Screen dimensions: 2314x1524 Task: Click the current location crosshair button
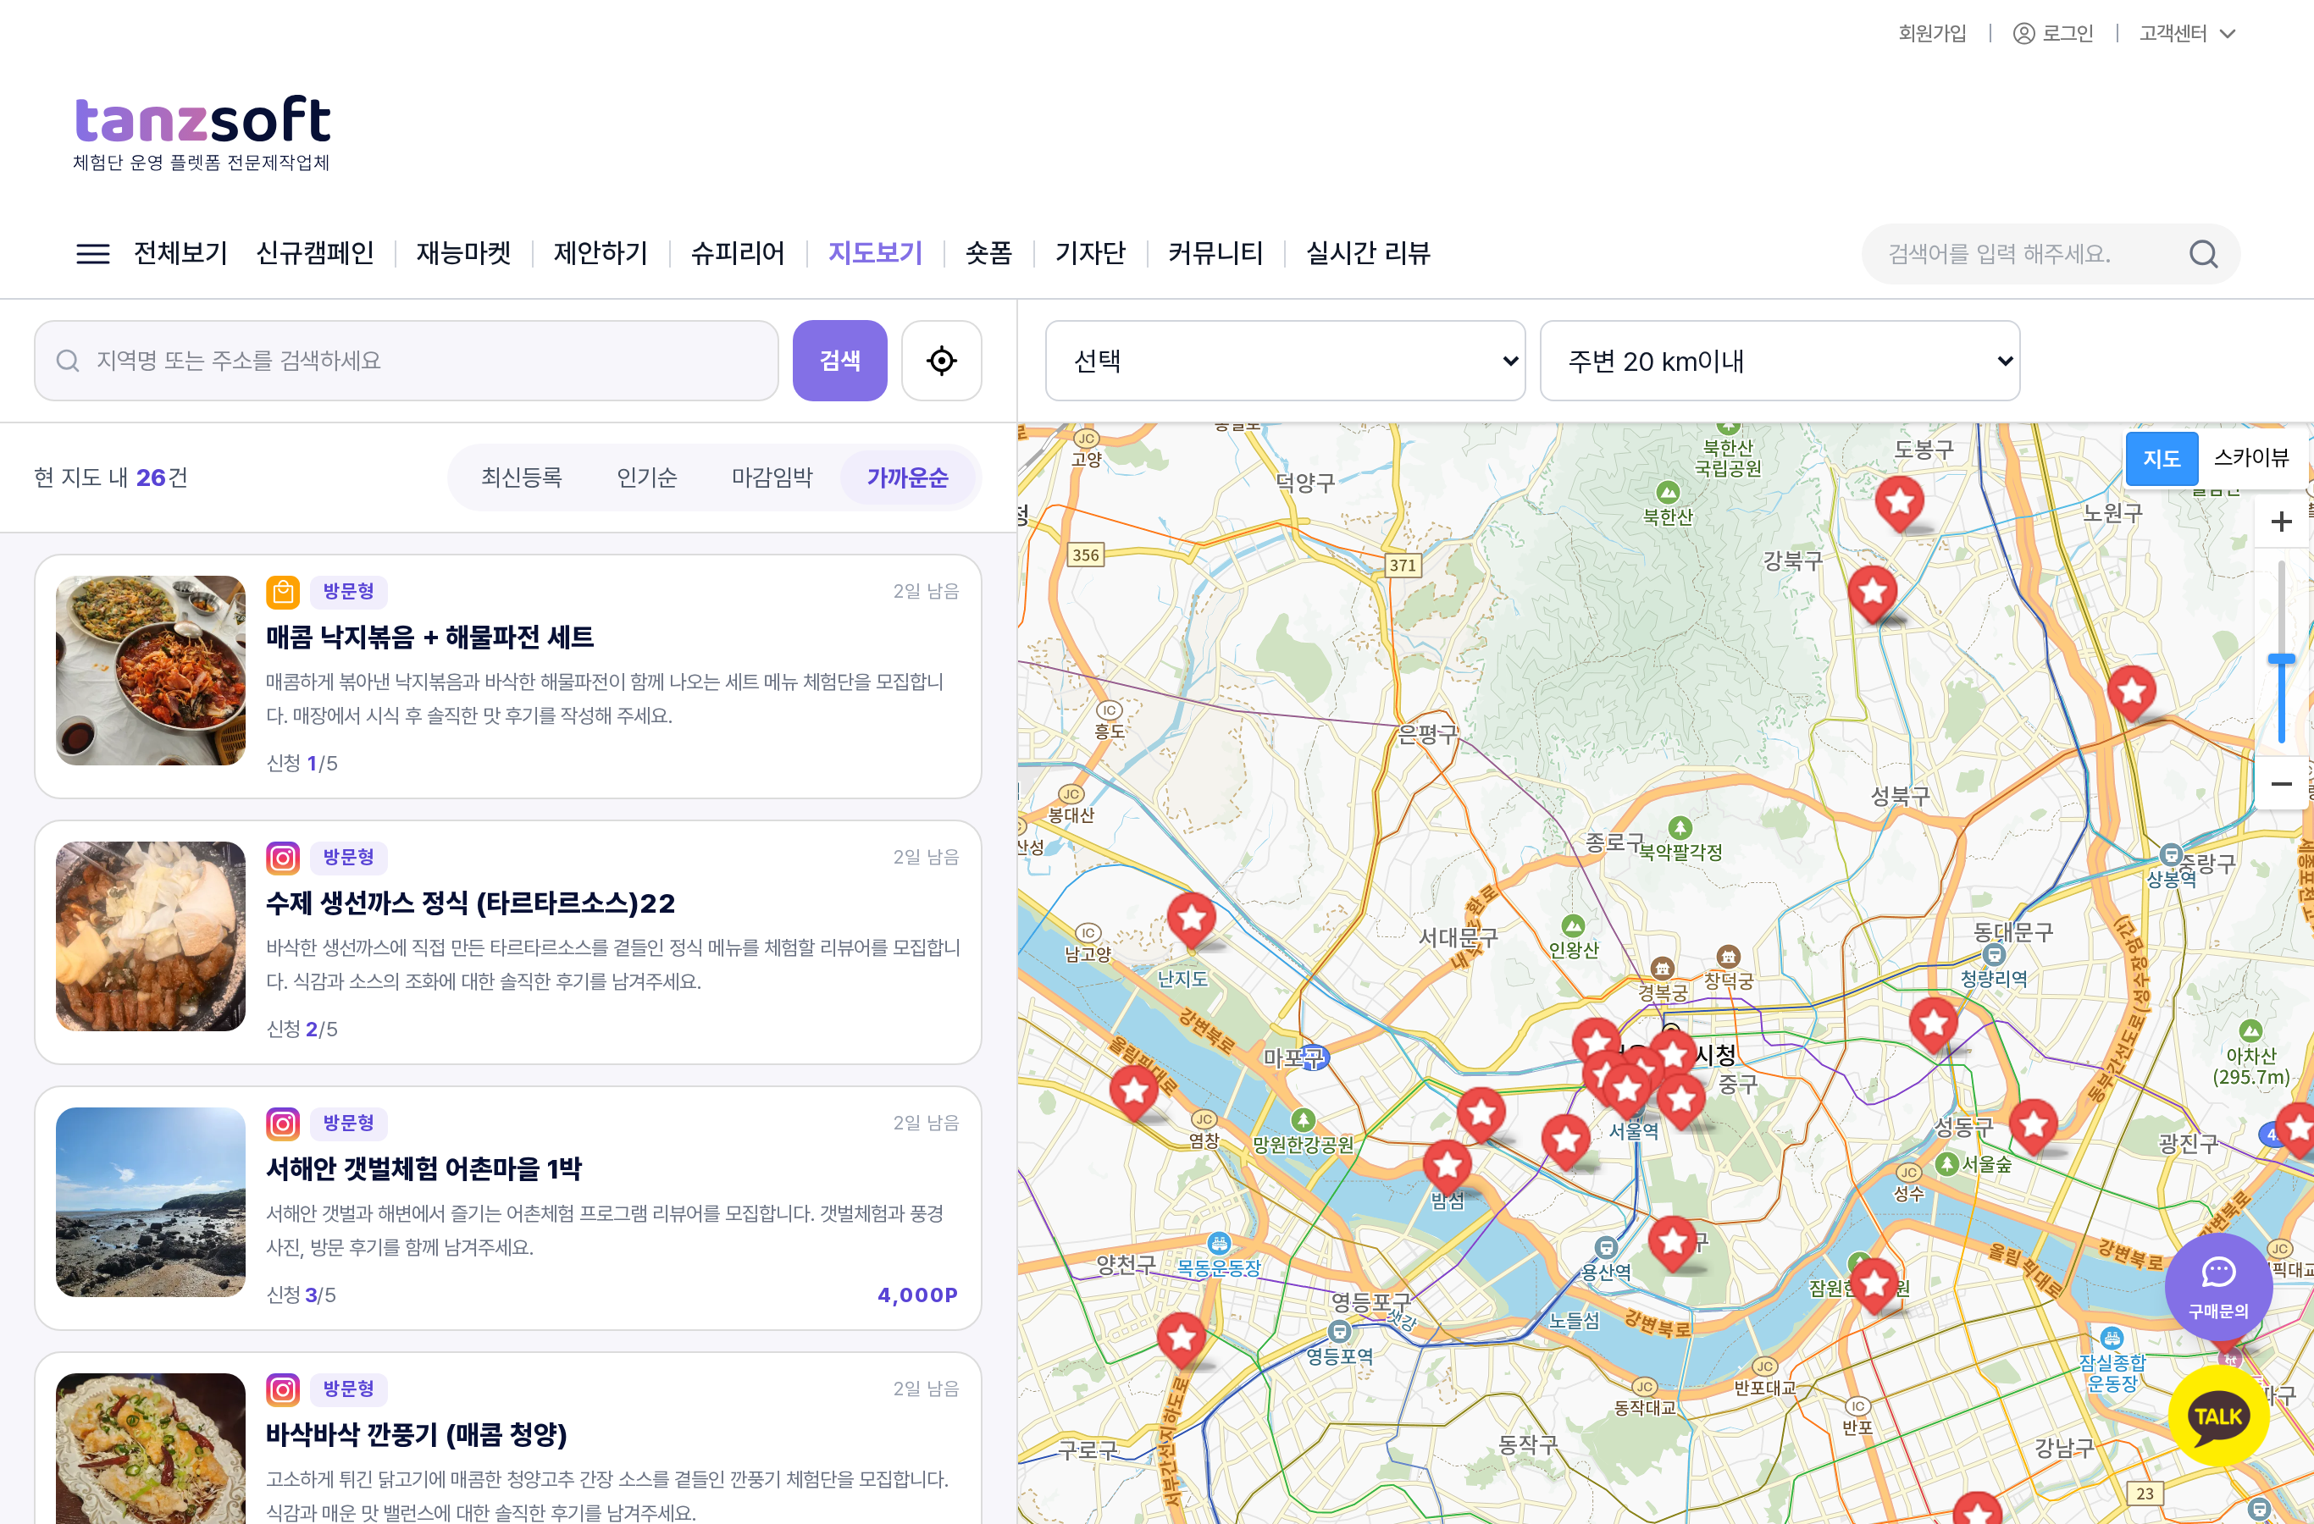point(941,361)
